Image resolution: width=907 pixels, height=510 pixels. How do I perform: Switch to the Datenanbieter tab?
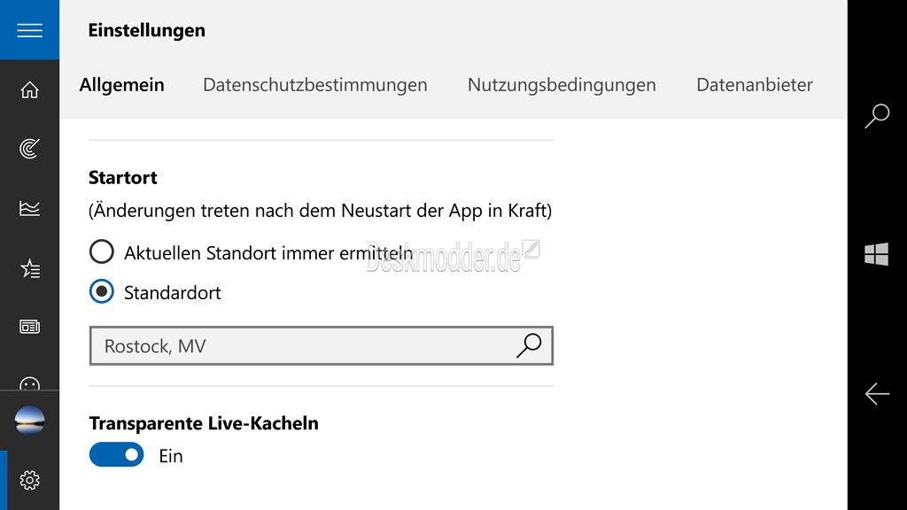pyautogui.click(x=754, y=85)
